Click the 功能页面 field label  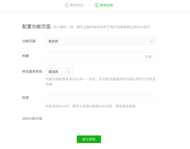pyautogui.click(x=29, y=41)
